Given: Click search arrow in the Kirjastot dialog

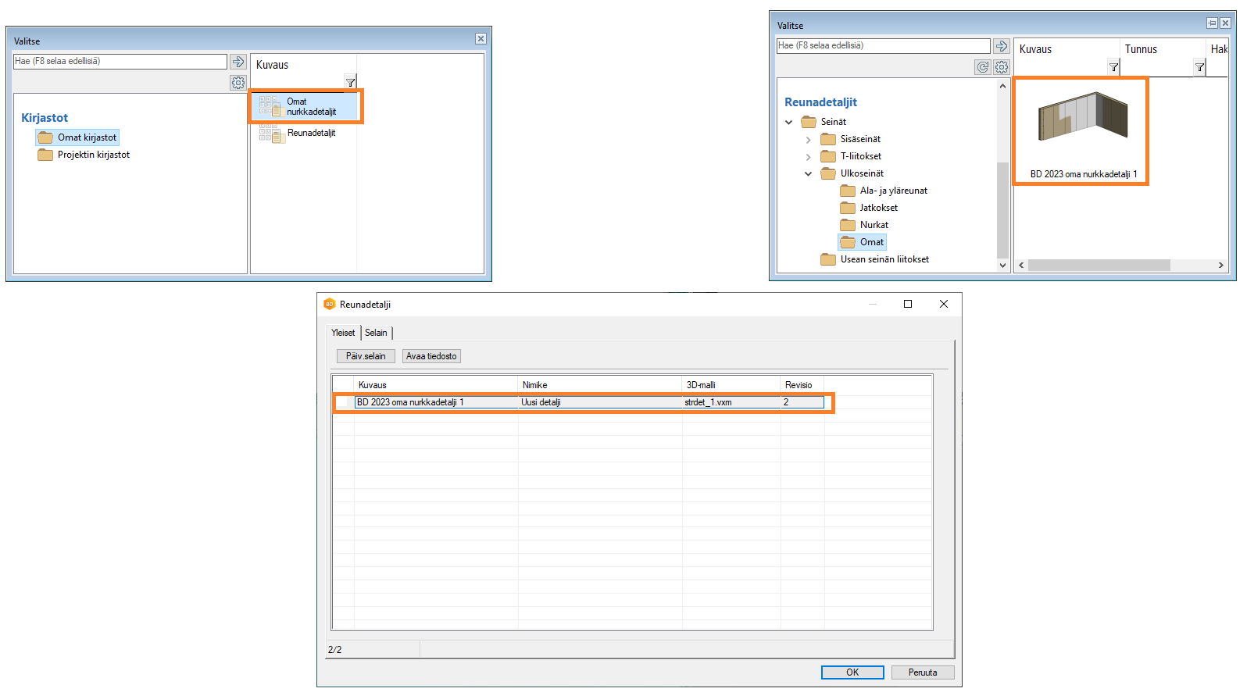Looking at the screenshot, I should pos(238,61).
